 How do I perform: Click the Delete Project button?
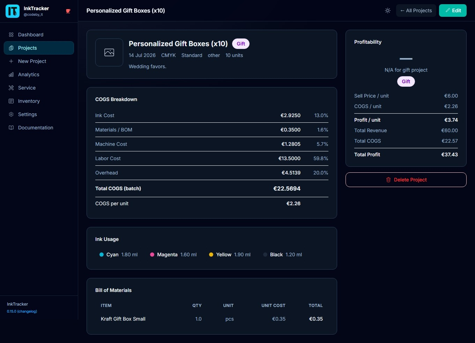(406, 180)
